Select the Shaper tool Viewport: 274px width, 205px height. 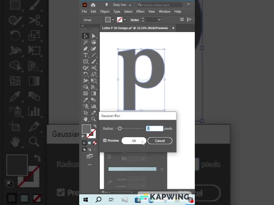click(86, 68)
